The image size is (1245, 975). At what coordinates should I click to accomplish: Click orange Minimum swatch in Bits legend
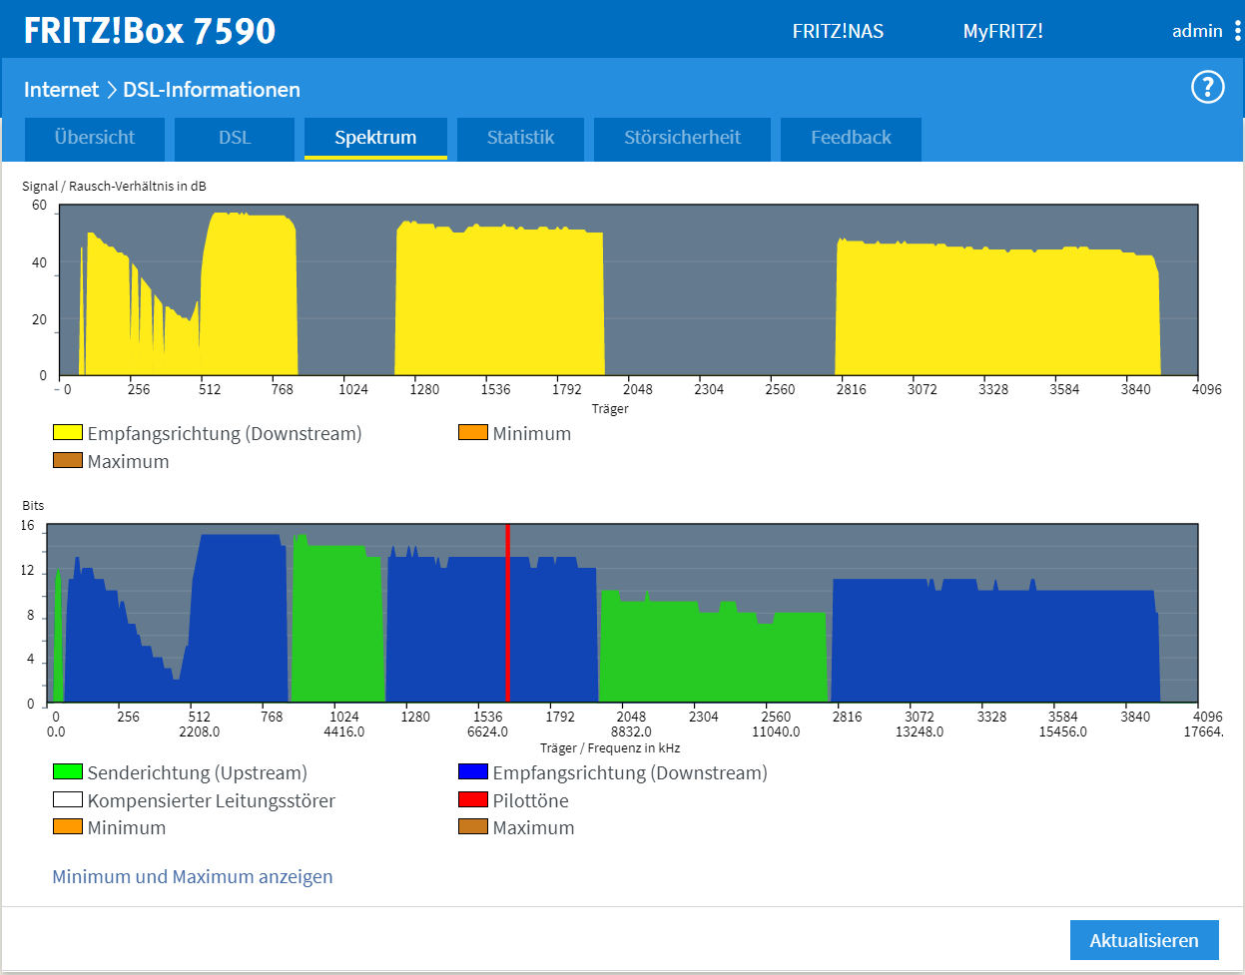(68, 826)
